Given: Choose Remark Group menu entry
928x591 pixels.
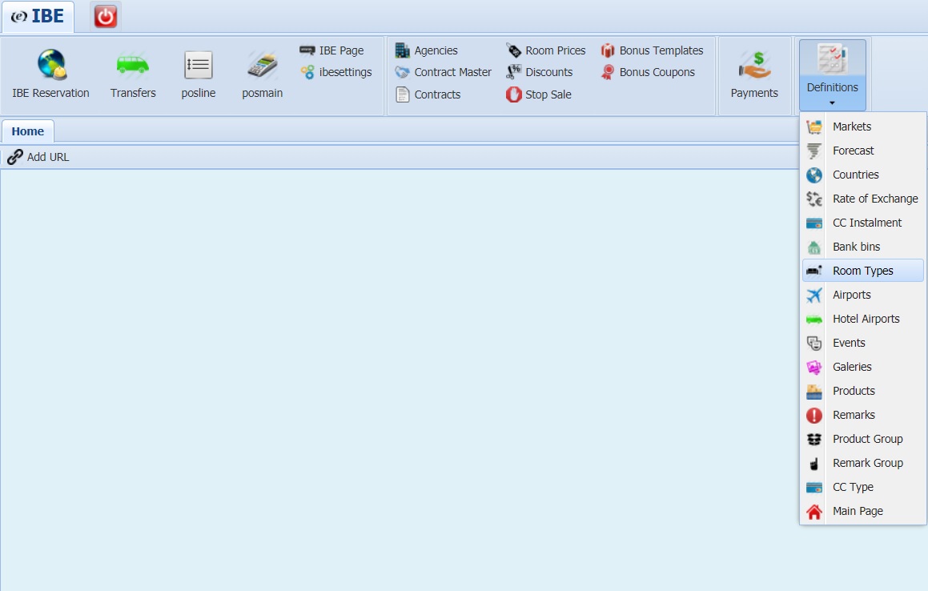Looking at the screenshot, I should point(863,463).
